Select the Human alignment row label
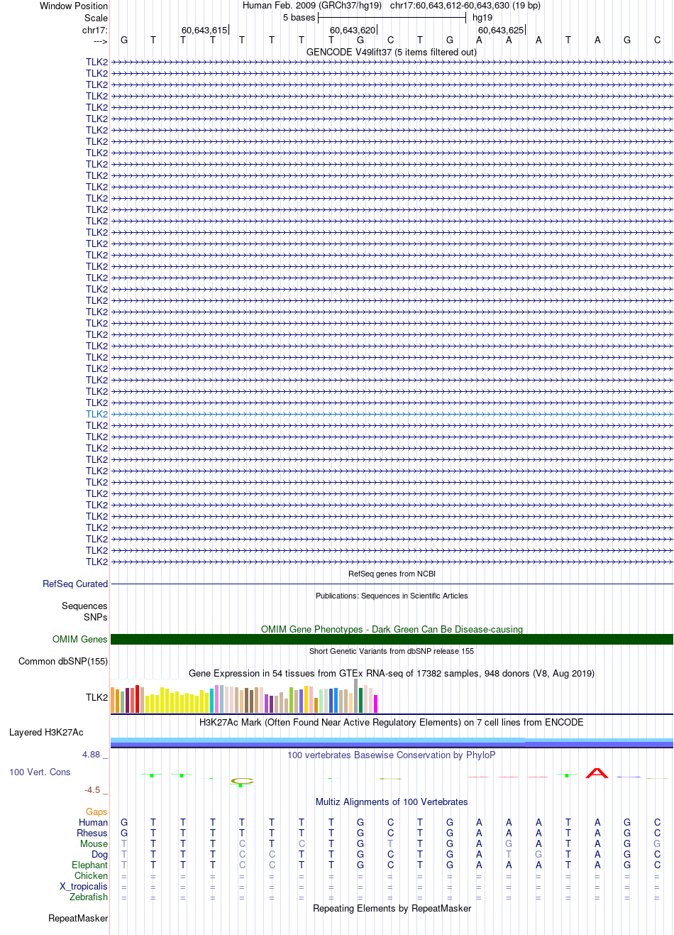The image size is (674, 935). click(94, 822)
